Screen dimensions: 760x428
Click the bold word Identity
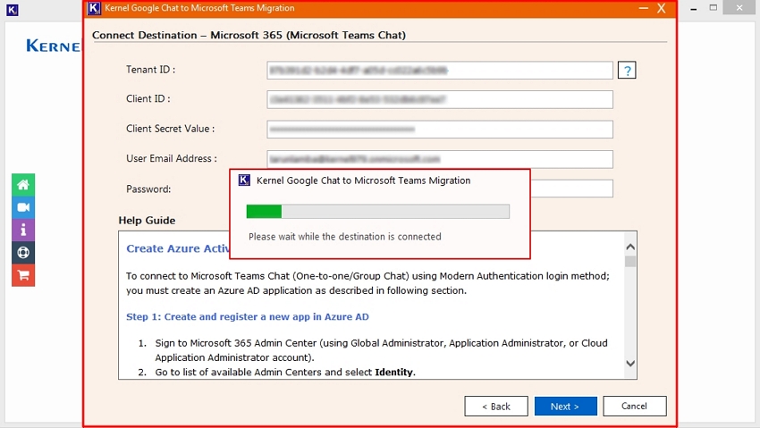pyautogui.click(x=393, y=373)
